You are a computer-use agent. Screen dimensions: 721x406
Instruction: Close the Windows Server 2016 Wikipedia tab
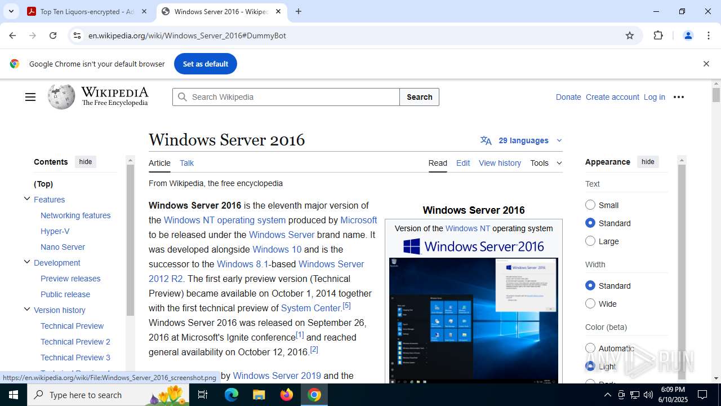click(278, 11)
